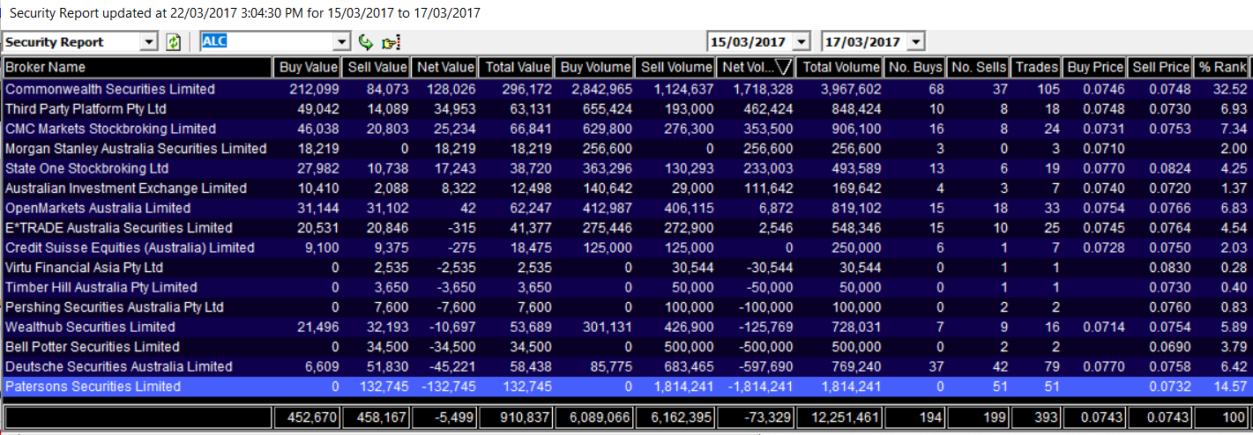Select Pershing Securities Australia Pty Ltd row
1253x435 pixels.
(626, 307)
